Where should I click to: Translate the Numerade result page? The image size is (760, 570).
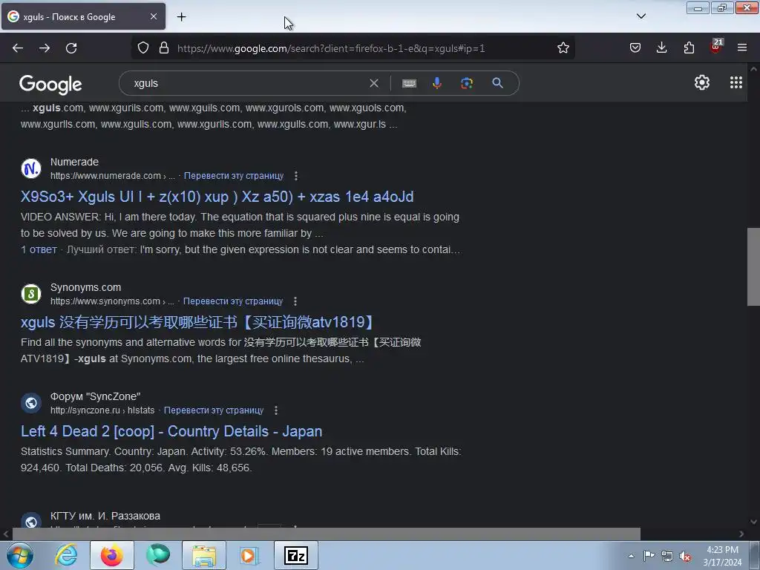pyautogui.click(x=234, y=176)
